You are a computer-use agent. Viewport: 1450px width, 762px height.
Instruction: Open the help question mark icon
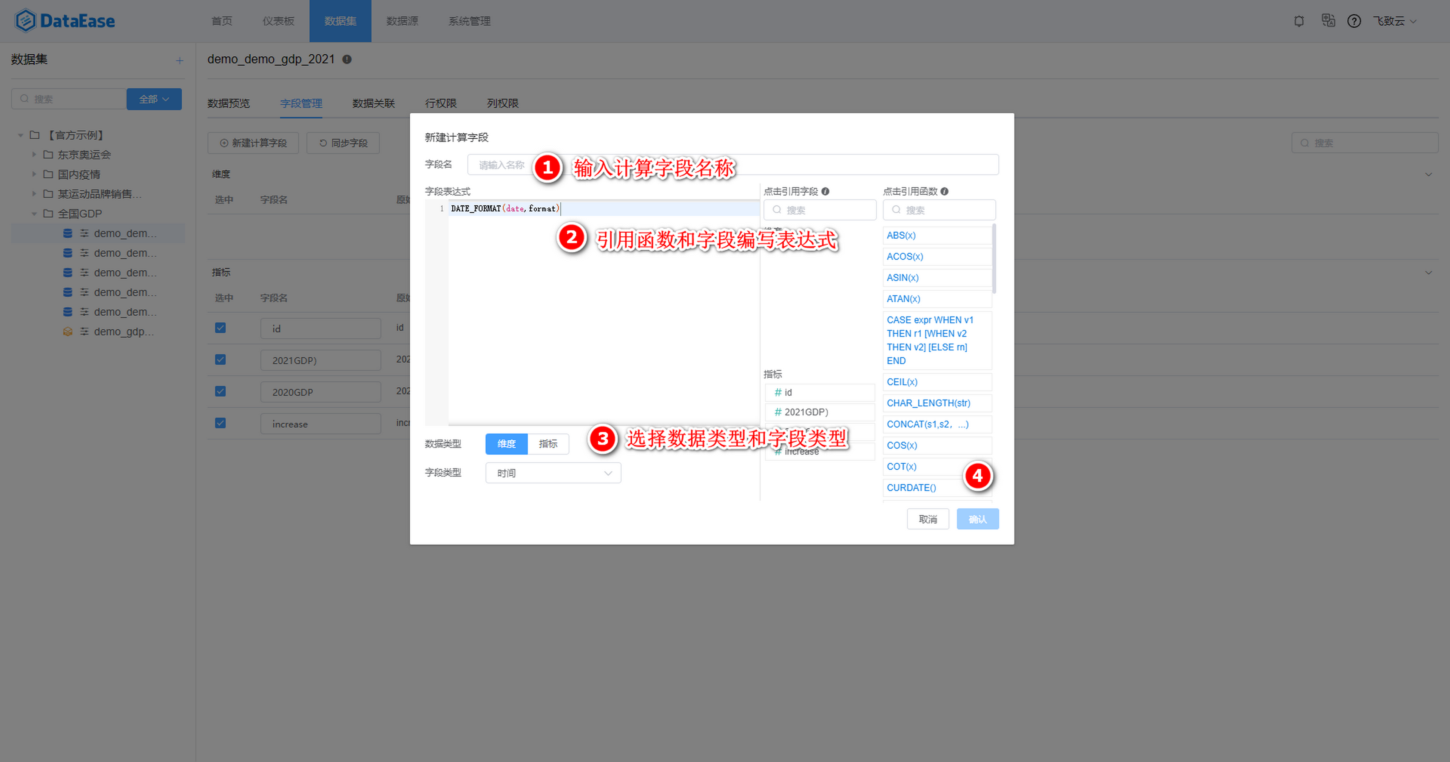[x=1354, y=22]
